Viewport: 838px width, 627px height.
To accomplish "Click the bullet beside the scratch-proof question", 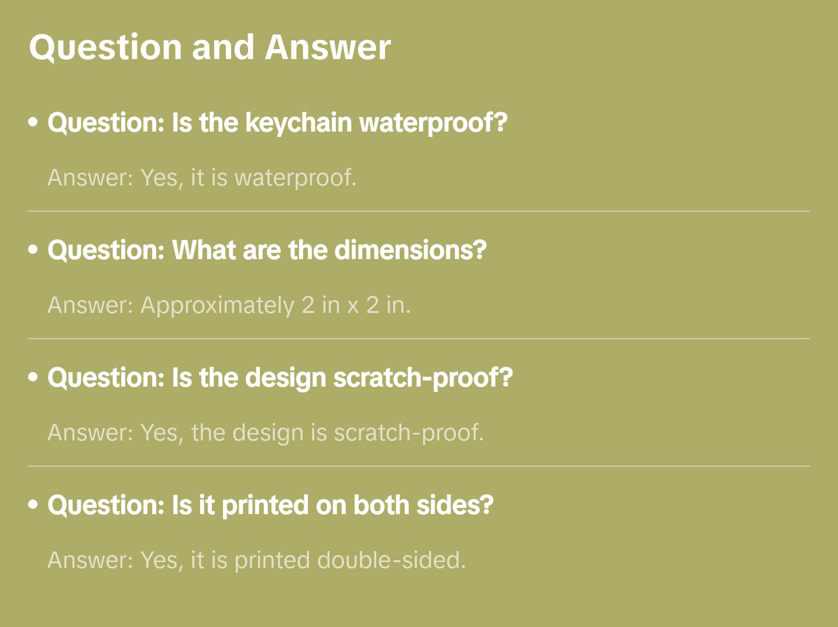I will coord(33,377).
